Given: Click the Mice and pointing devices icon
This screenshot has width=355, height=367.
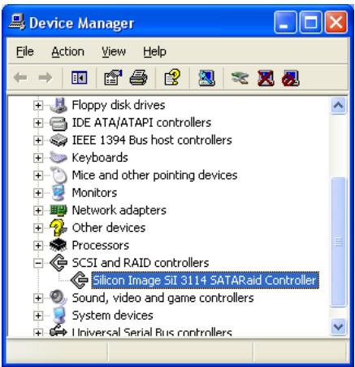Looking at the screenshot, I should tap(59, 175).
